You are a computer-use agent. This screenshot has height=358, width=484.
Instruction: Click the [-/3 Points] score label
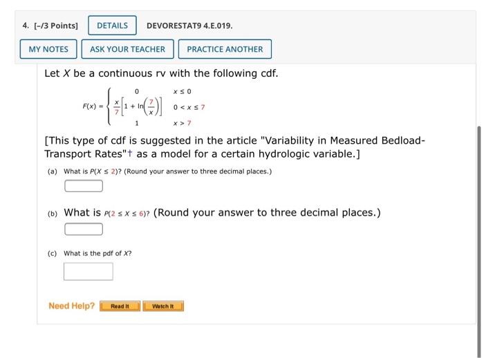pos(56,26)
